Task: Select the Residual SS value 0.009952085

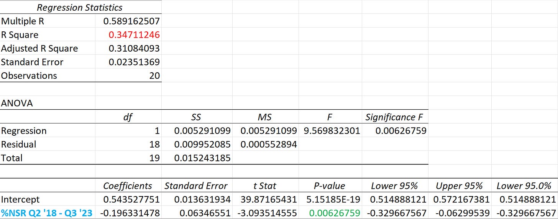Action: (202, 144)
